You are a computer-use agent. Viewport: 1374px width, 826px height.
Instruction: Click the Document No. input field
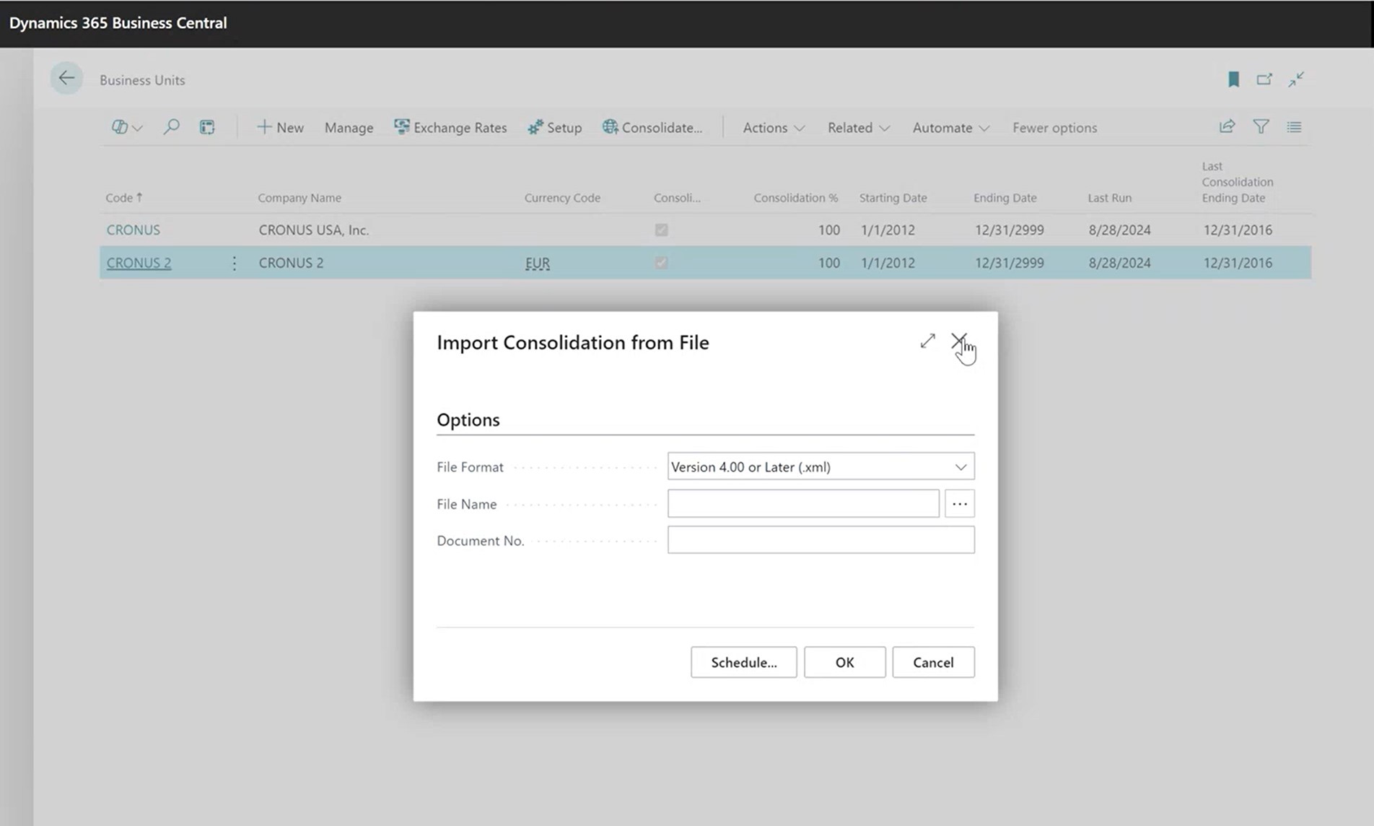coord(821,540)
